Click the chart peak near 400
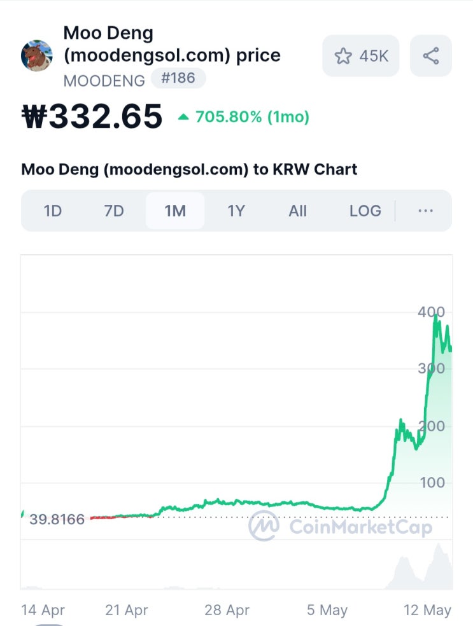473x626 pixels. [x=435, y=317]
